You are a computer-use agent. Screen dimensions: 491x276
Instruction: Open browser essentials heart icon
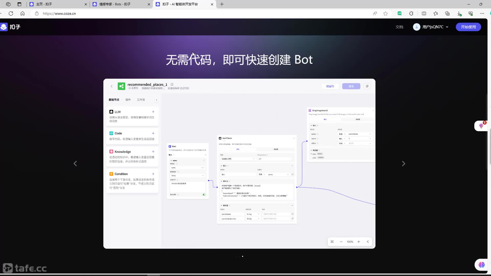[x=471, y=14]
